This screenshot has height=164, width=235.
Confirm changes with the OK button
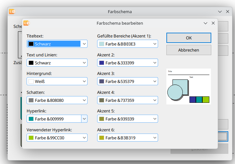coord(189,38)
